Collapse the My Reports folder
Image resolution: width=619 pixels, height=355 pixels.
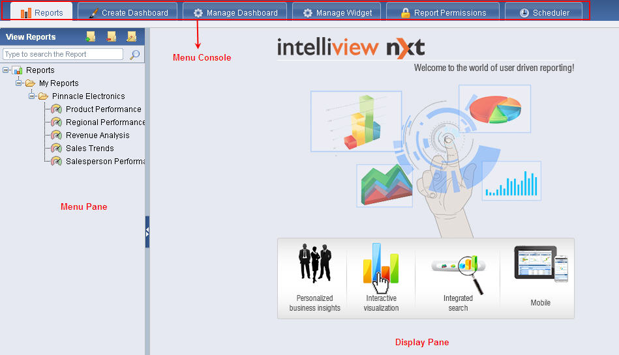point(19,83)
